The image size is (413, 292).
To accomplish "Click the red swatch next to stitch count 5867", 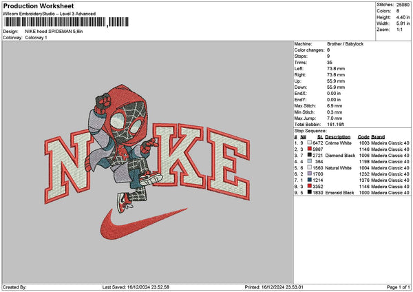I will click(x=310, y=149).
